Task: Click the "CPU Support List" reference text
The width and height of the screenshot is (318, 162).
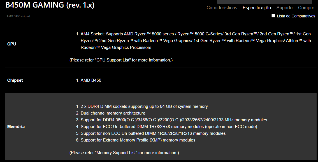Action: pyautogui.click(x=121, y=60)
